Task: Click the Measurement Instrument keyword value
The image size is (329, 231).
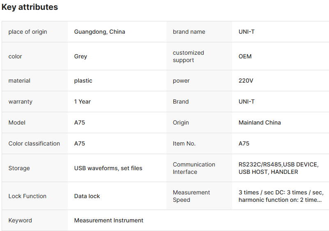Action: pos(108,220)
